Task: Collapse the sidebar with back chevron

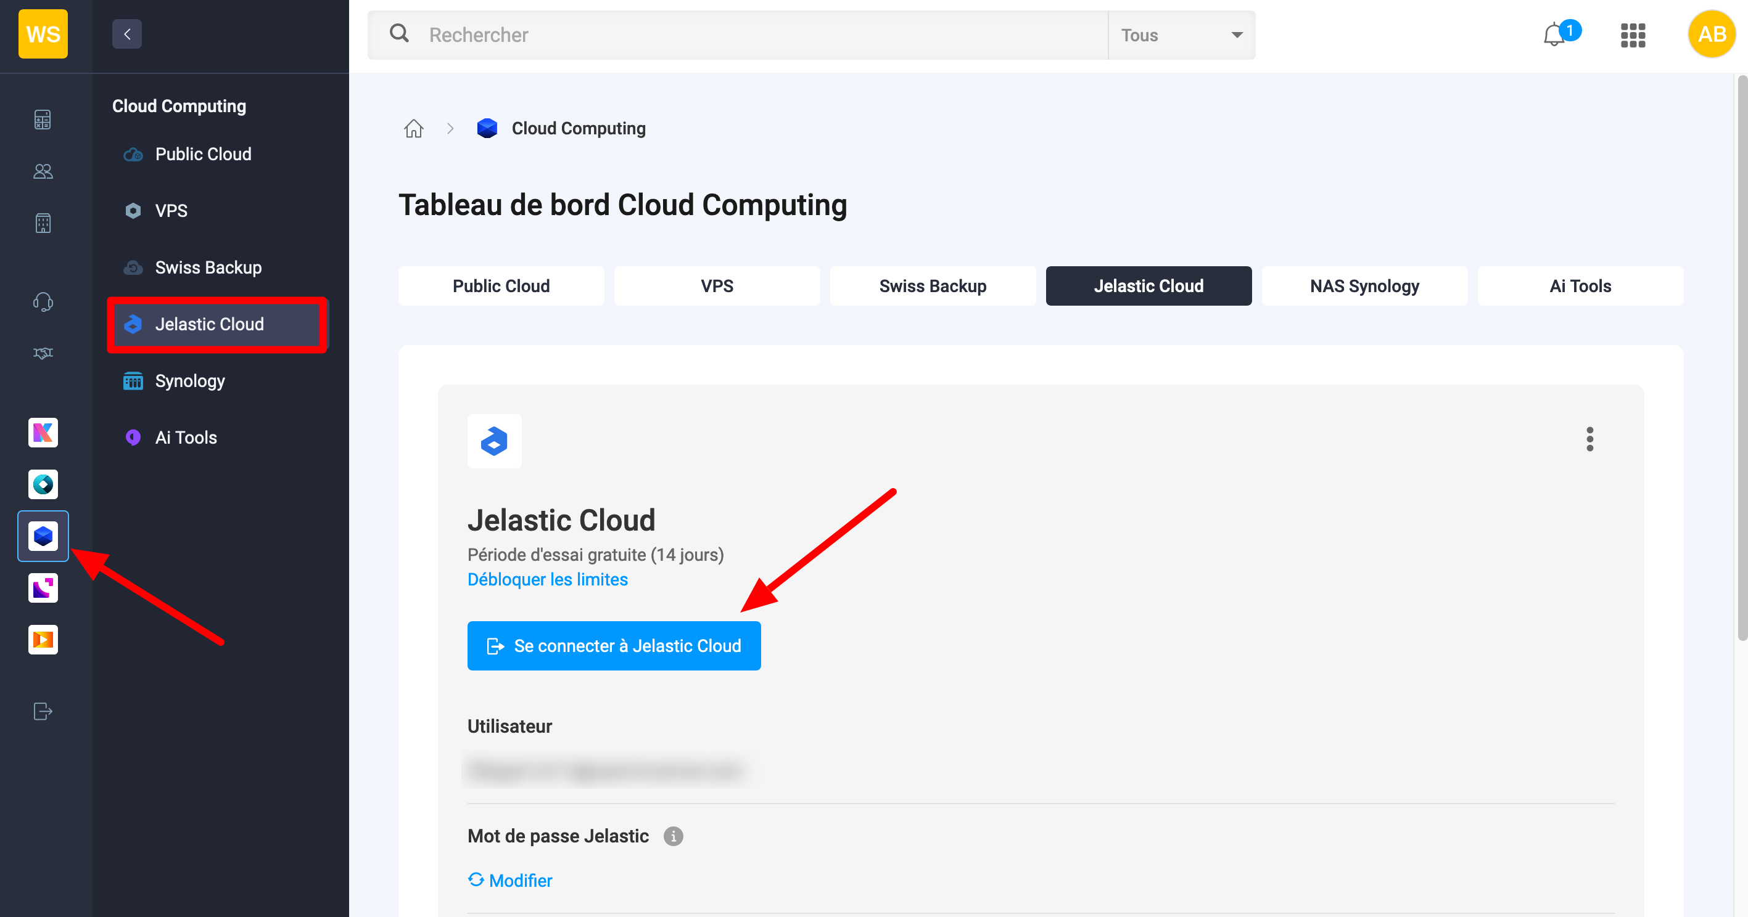Action: (127, 34)
